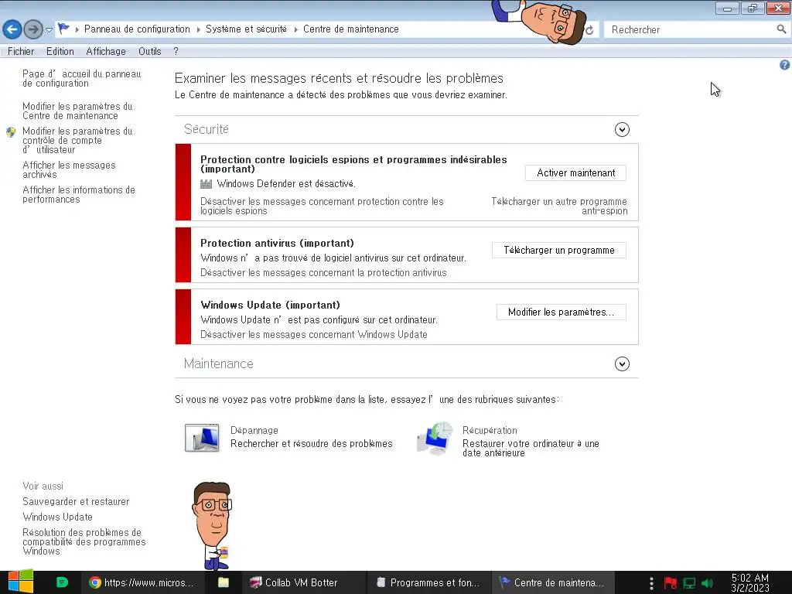Click the cartoon man character near taskbar
This screenshot has width=792, height=594.
(x=212, y=526)
